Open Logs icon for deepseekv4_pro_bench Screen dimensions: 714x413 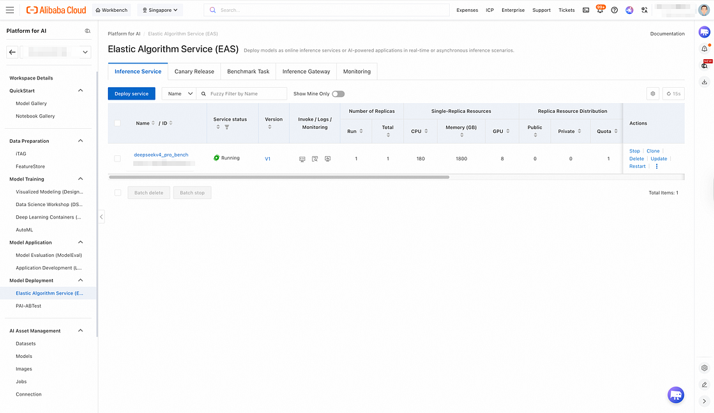314,159
